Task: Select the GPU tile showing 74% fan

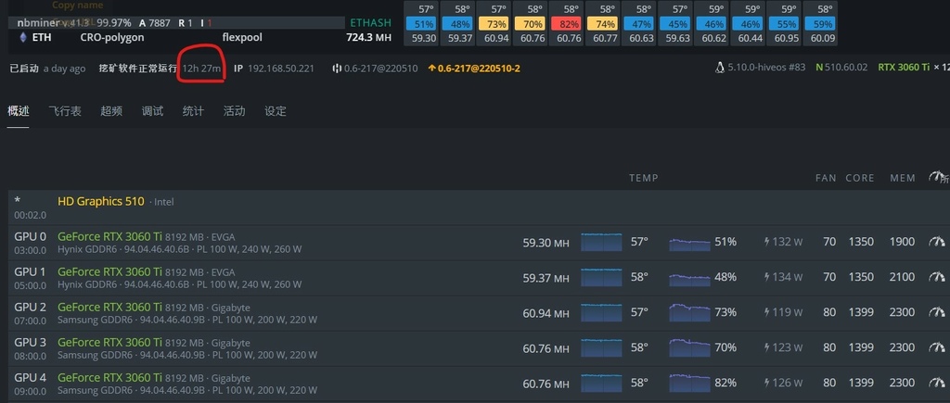Action: click(605, 24)
